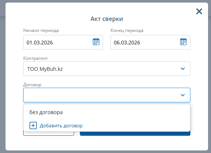Open the calendar picker for Начало периода
This screenshot has width=211, height=153.
point(96,42)
